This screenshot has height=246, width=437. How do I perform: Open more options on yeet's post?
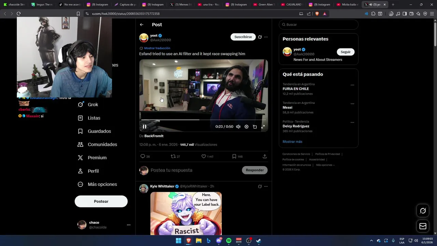[266, 37]
